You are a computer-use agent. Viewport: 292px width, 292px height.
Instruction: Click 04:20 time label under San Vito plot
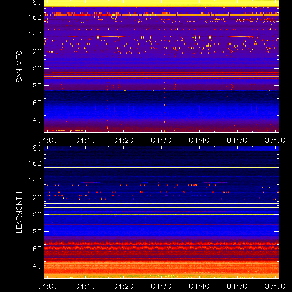[123, 140]
